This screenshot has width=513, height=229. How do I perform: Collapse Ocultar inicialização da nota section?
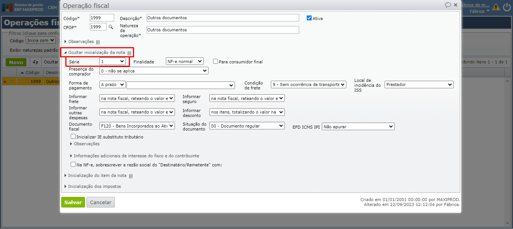94,52
